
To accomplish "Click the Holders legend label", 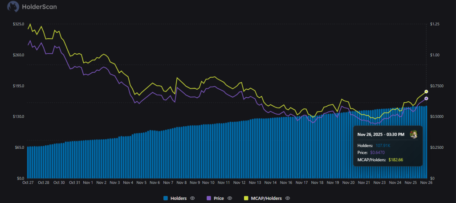I will pyautogui.click(x=179, y=198).
